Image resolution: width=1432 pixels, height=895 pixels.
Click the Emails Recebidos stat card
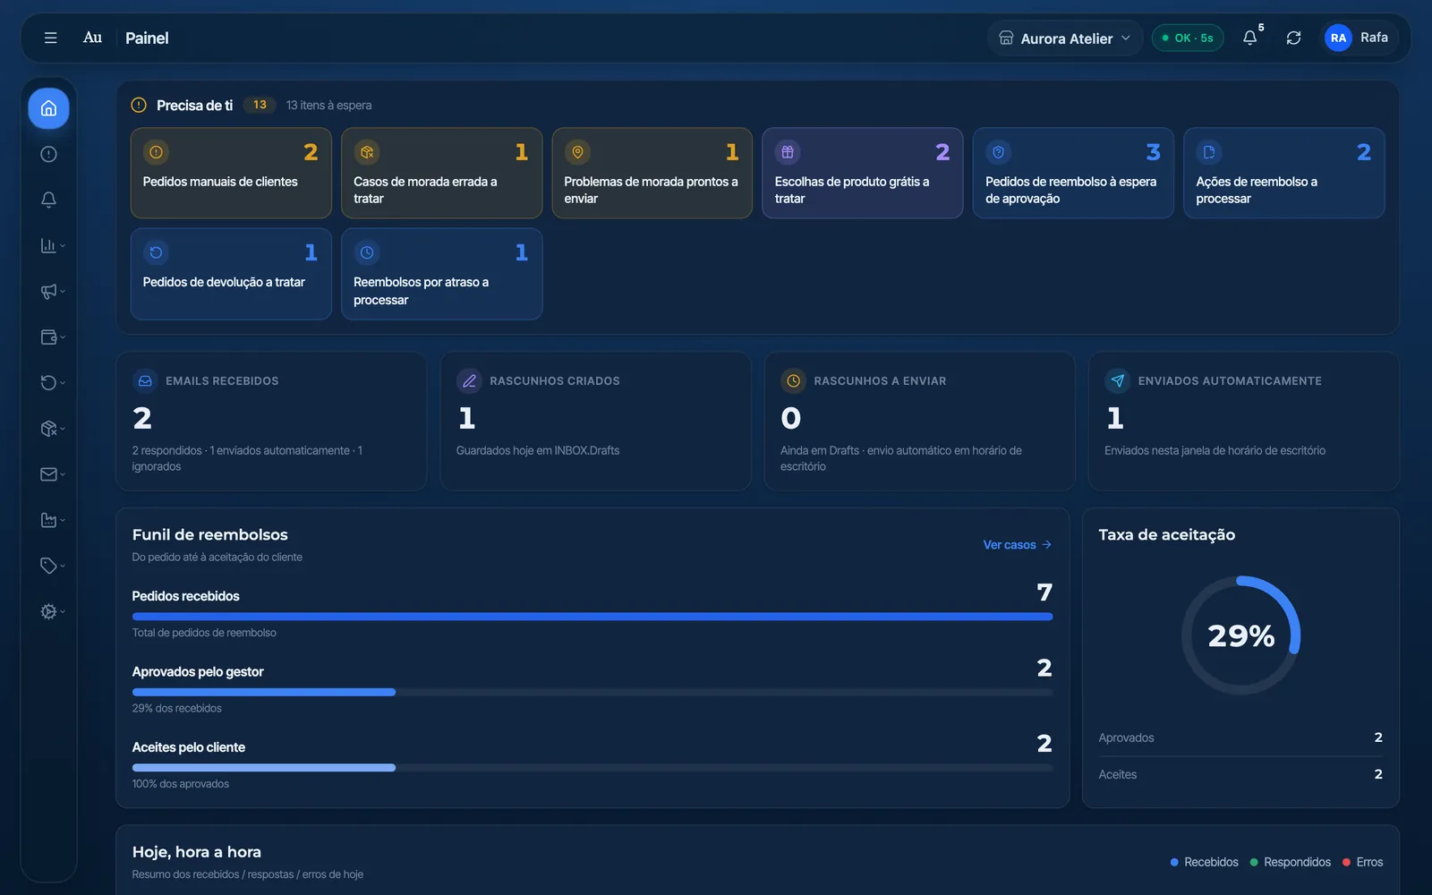tap(271, 421)
